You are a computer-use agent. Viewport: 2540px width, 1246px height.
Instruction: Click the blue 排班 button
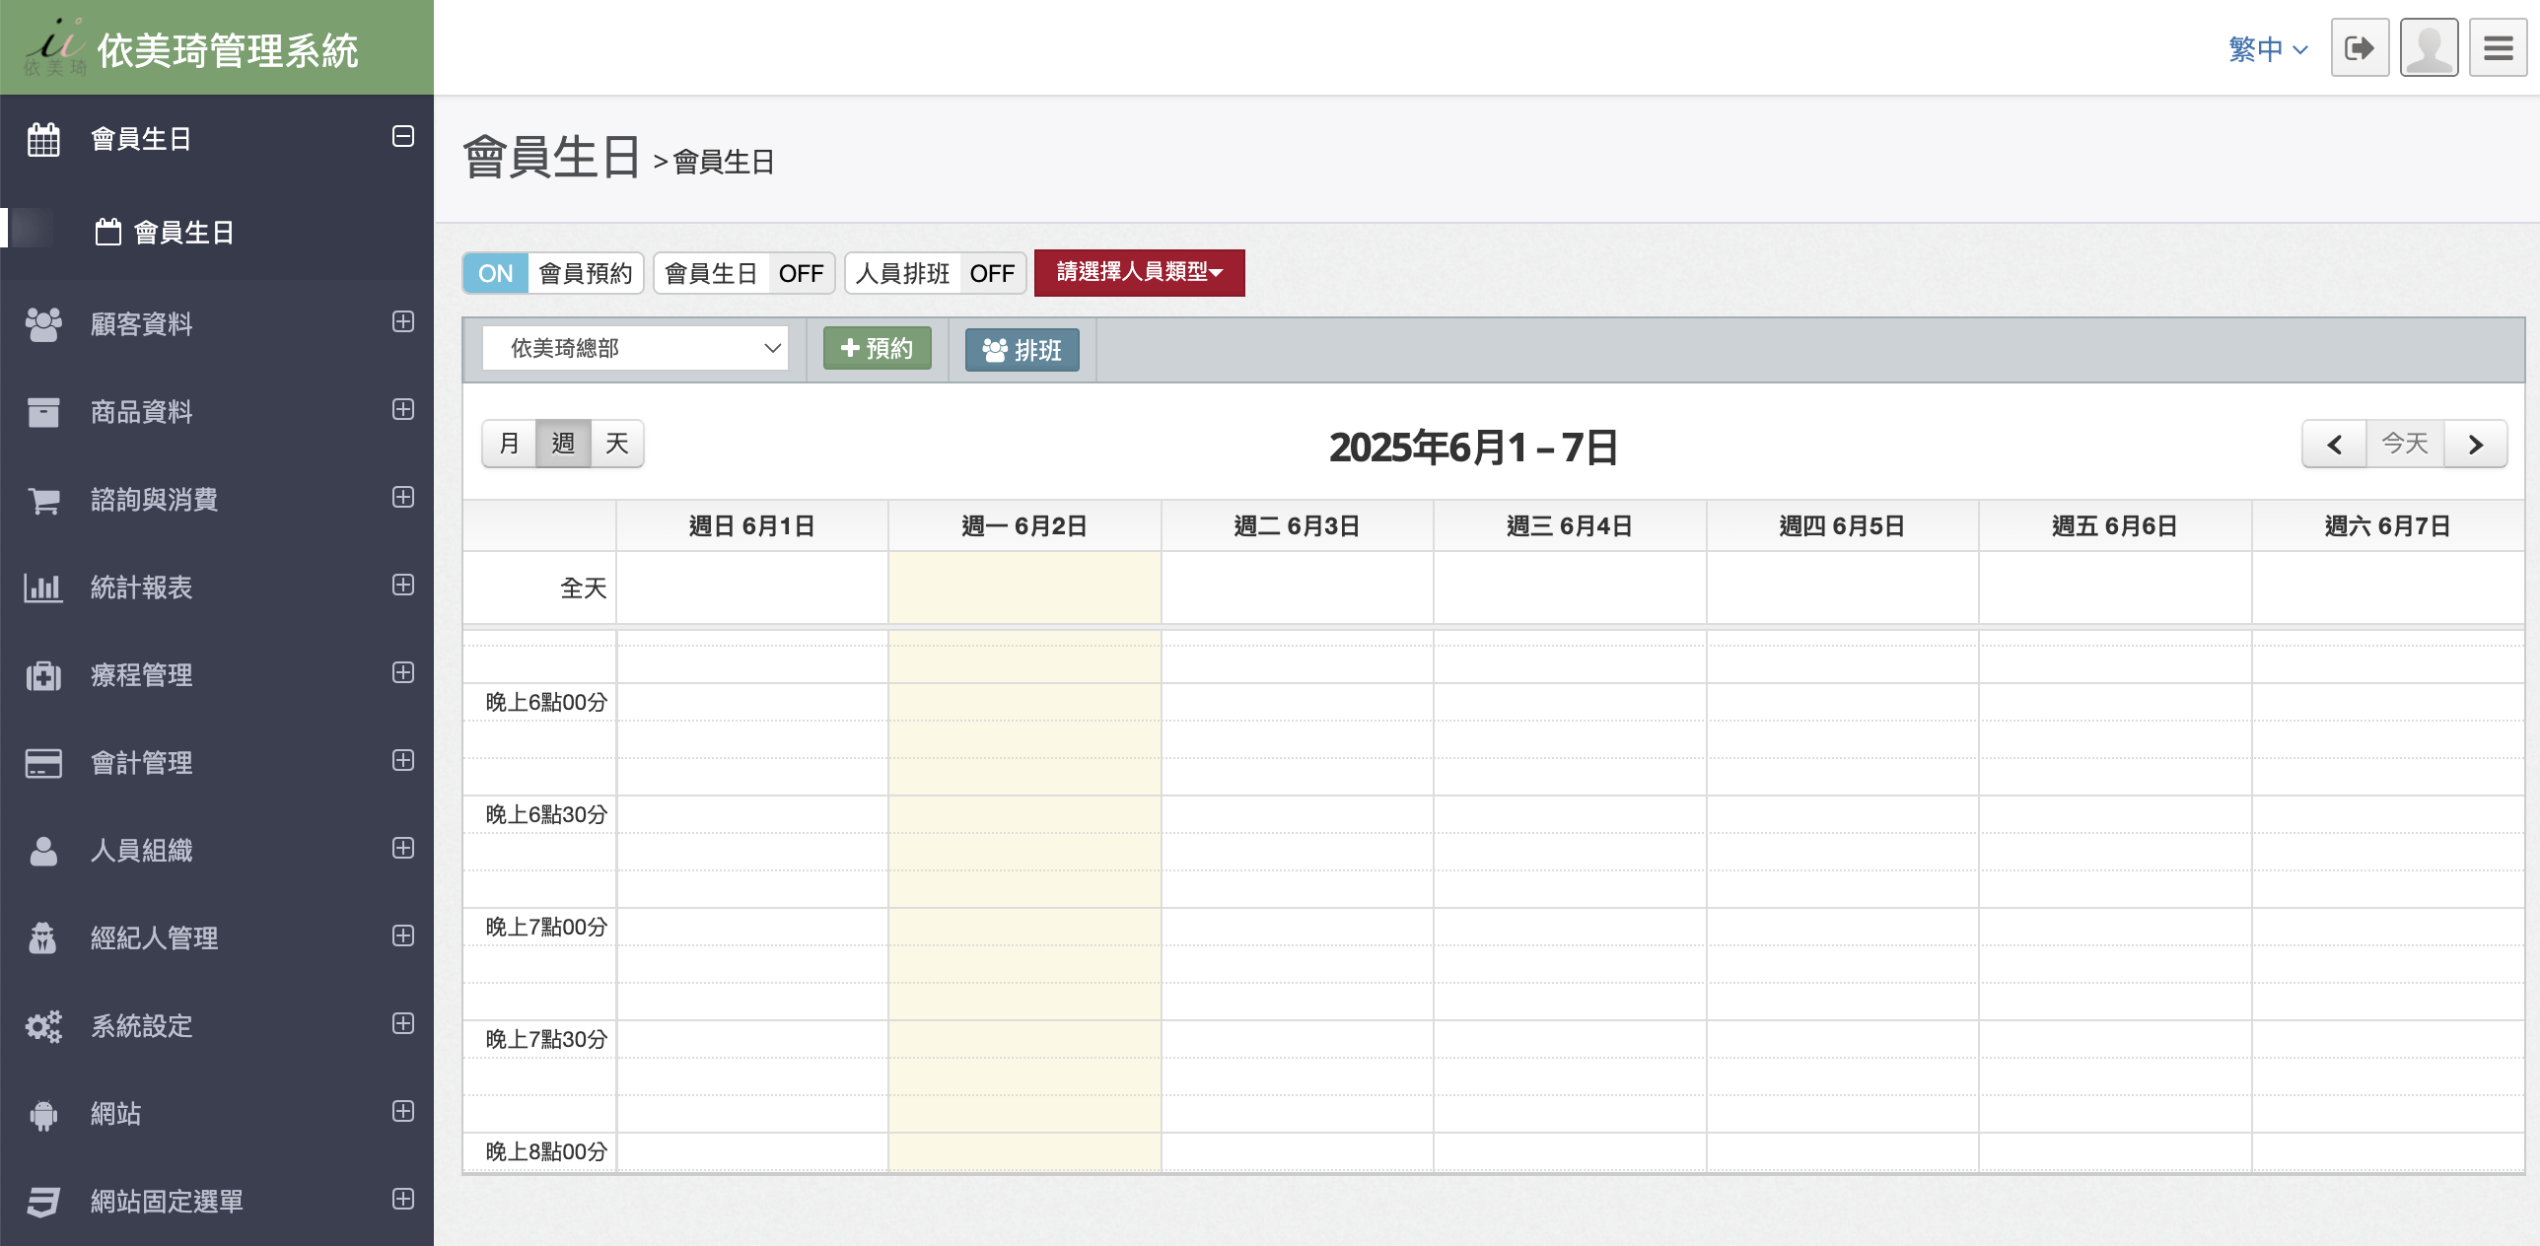tap(1022, 350)
